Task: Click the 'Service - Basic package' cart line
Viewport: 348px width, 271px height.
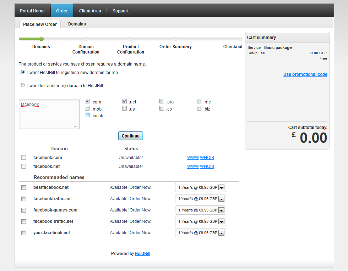Action: (x=270, y=47)
